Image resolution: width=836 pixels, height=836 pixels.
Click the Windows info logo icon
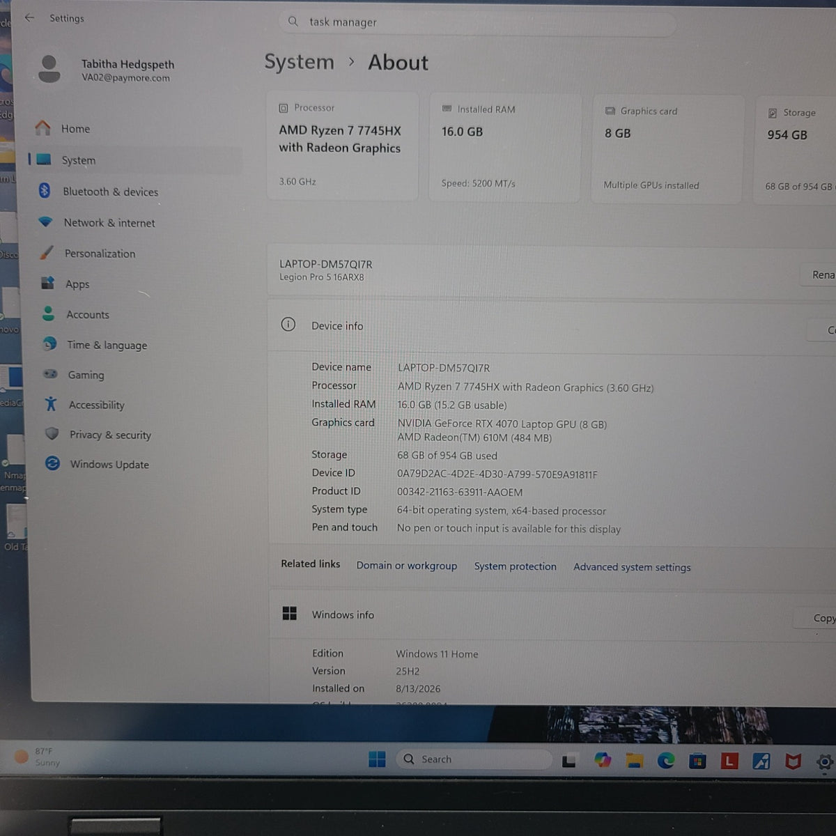(x=290, y=613)
